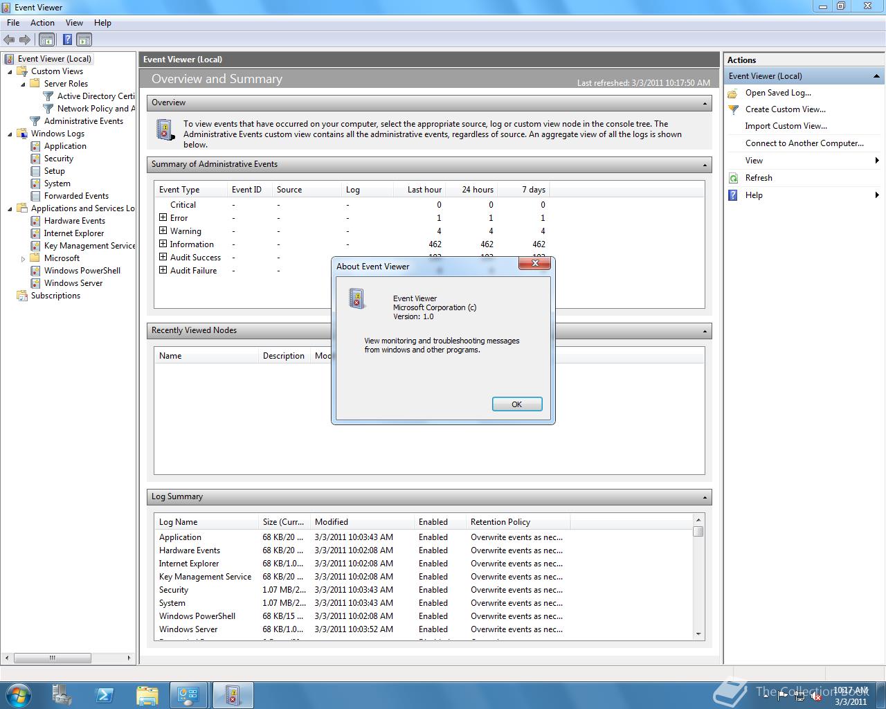Click the Back arrow toolbar icon
Screen dimensions: 886x709
click(9, 40)
